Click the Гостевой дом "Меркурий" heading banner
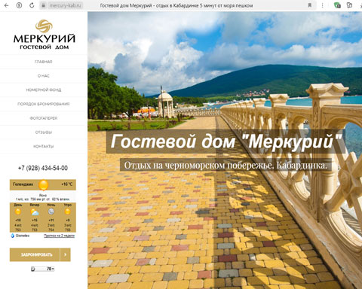This screenshot has height=289, width=362. click(x=225, y=141)
